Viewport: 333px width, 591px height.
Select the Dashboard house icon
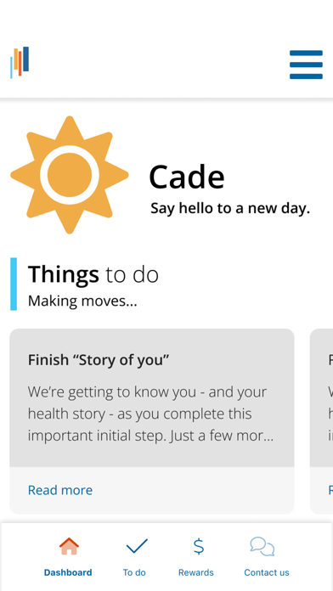(69, 547)
